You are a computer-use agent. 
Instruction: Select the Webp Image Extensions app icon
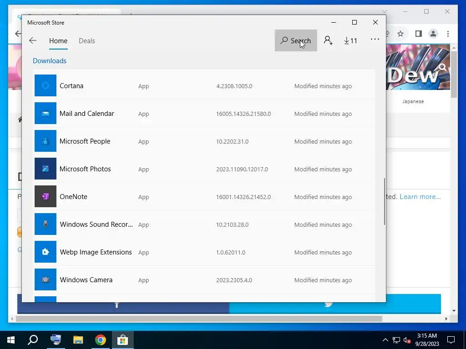45,252
